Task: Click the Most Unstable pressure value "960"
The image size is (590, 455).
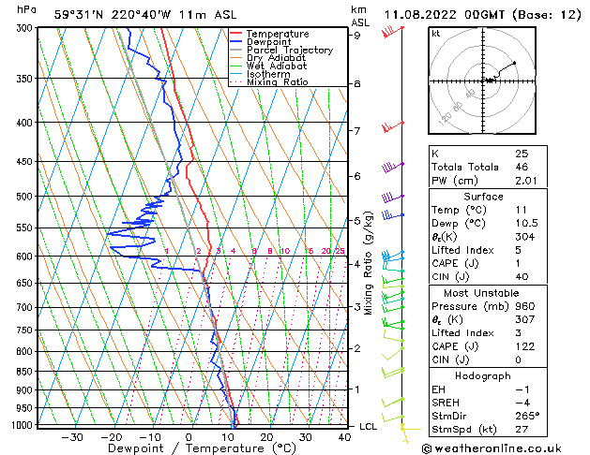Action: tap(525, 306)
